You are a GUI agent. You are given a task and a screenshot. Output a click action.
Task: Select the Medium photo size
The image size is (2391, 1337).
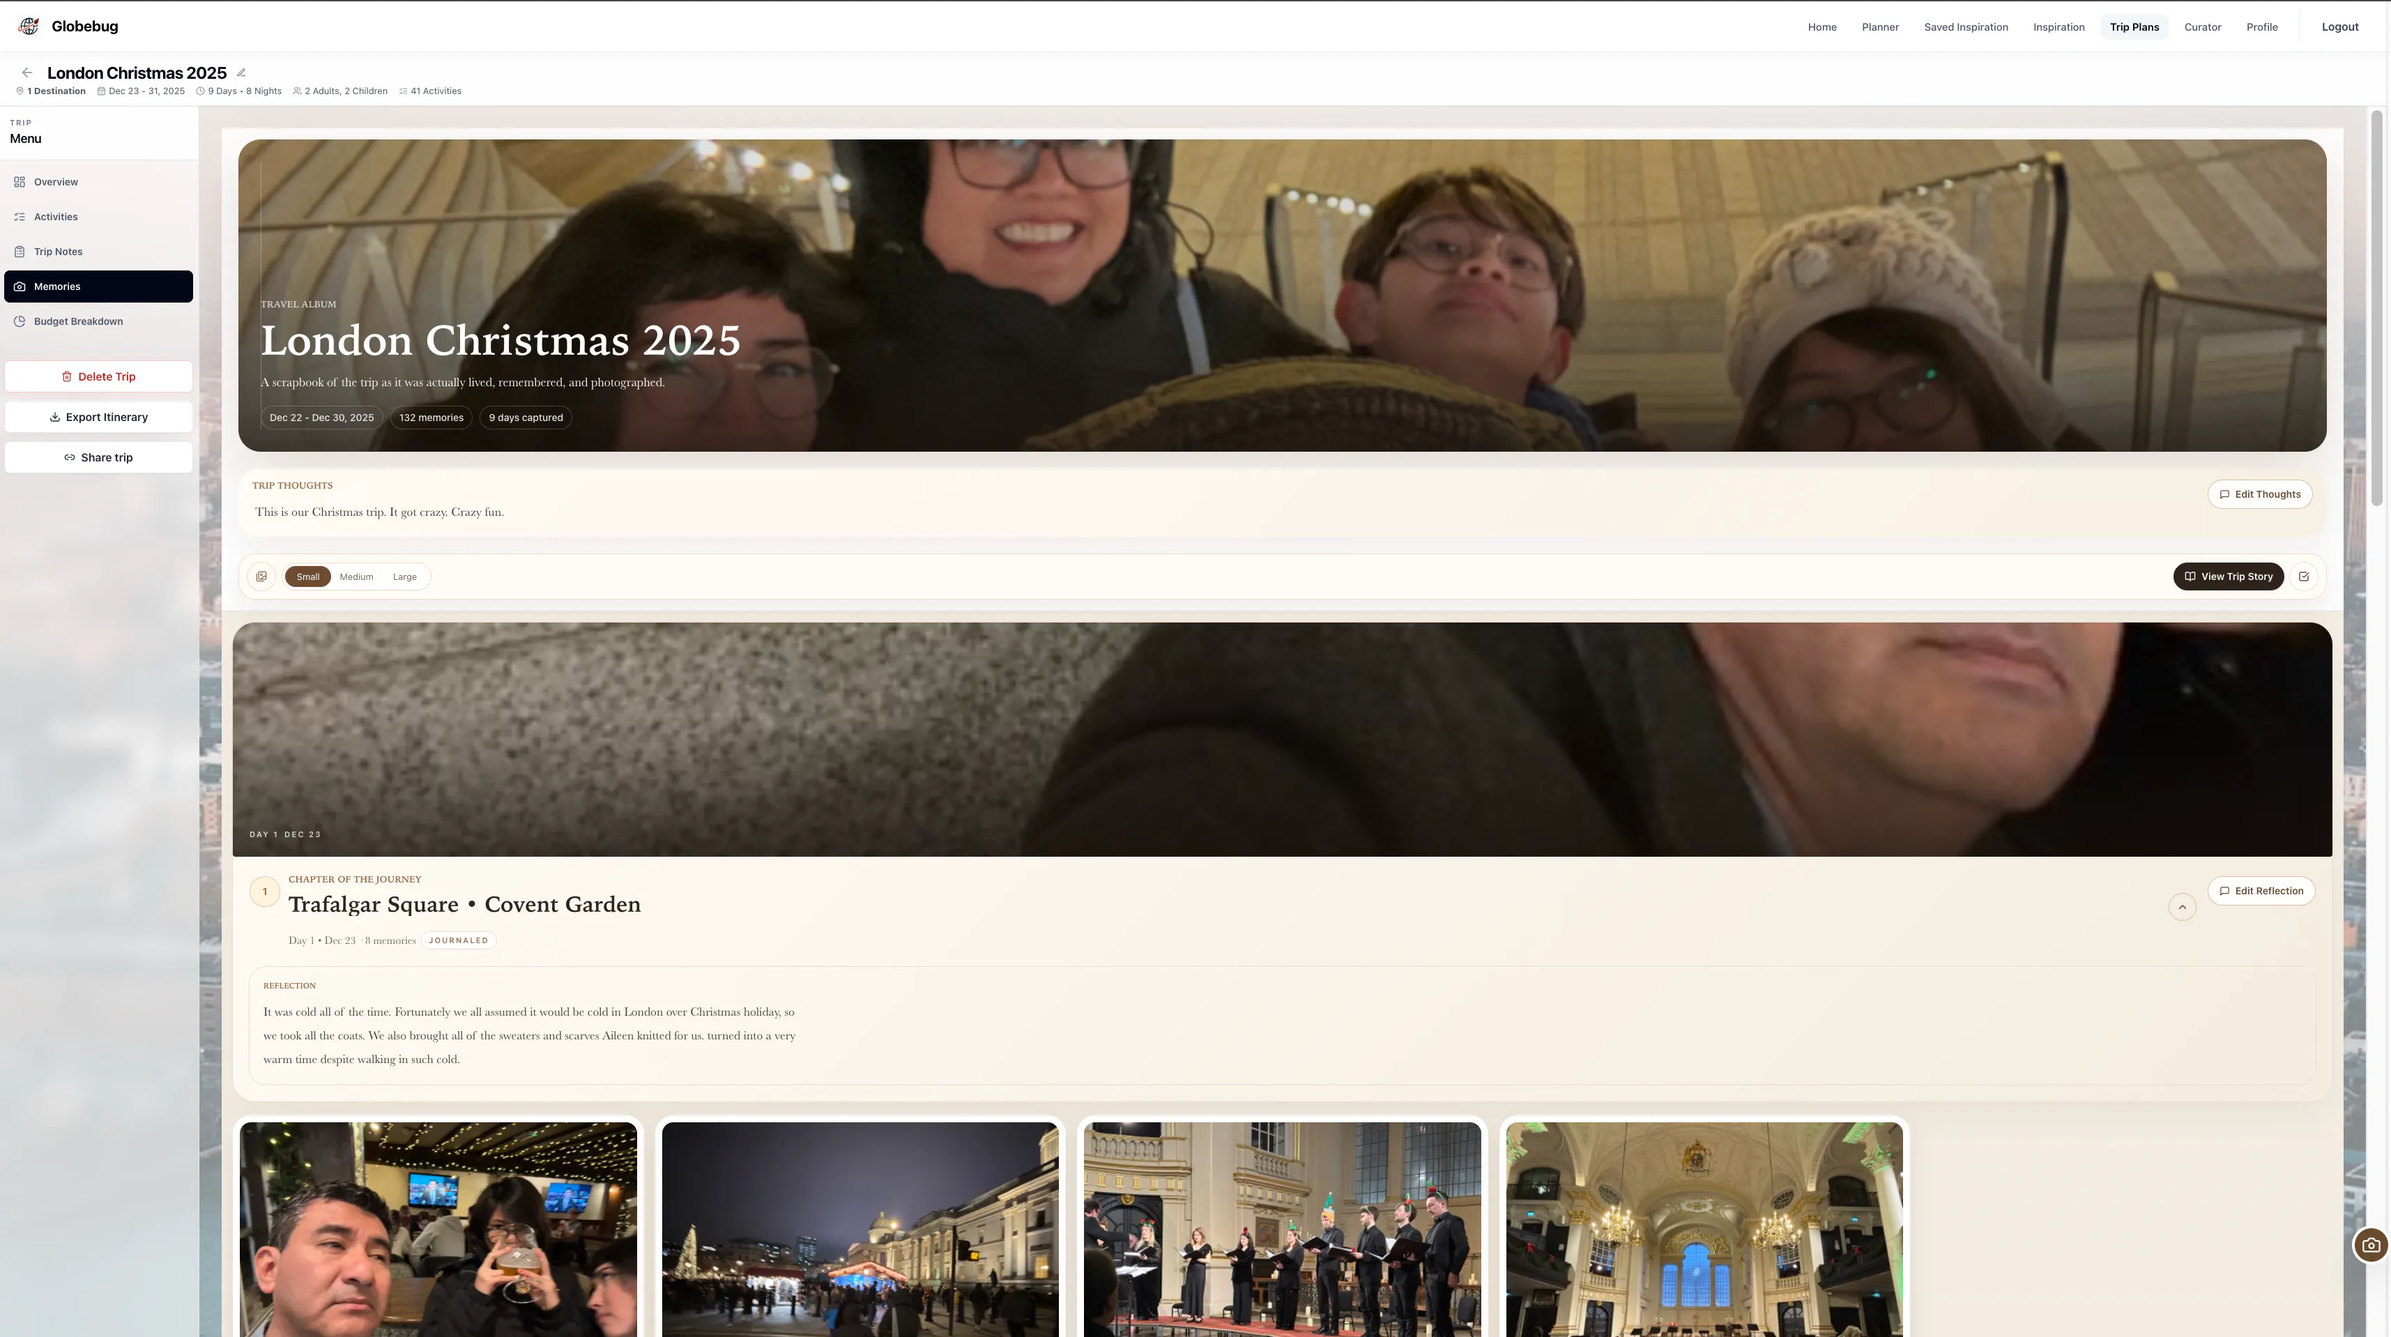pos(356,576)
